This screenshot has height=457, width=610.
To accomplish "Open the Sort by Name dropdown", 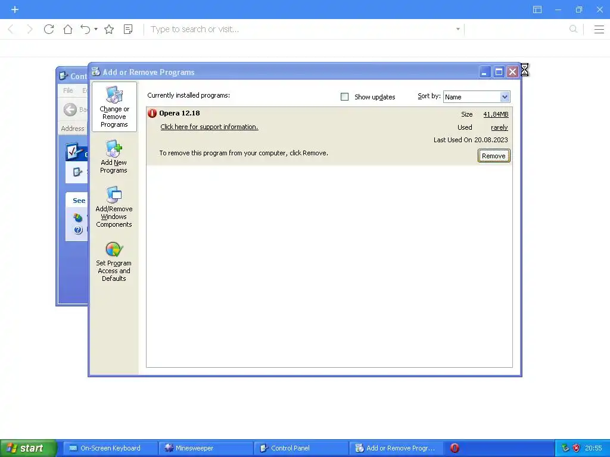I will coord(477,97).
